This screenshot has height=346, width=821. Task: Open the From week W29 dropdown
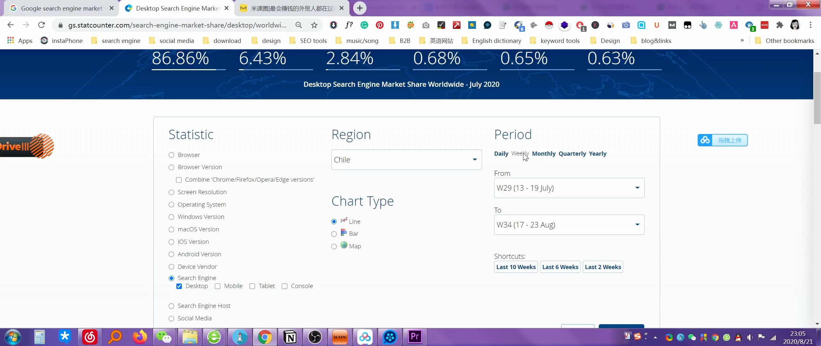(569, 188)
